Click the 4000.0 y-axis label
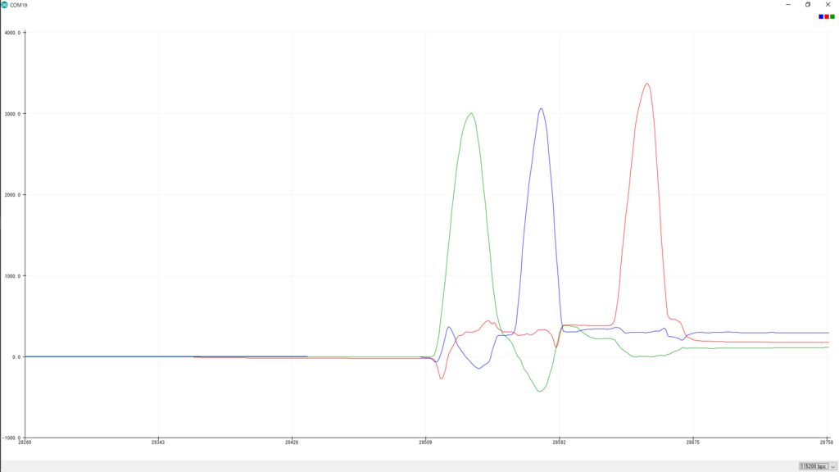Viewport: 839px width, 472px height. pos(12,33)
